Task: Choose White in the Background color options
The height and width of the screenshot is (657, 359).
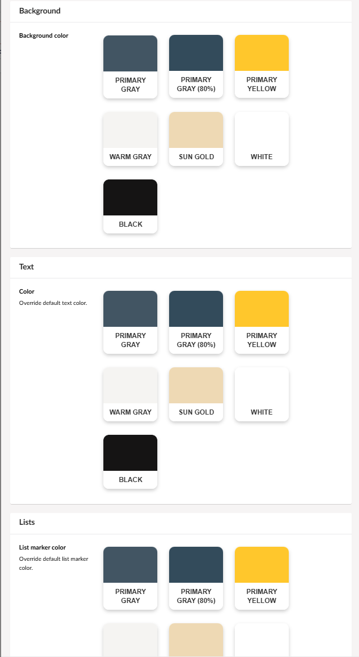Action: [262, 138]
